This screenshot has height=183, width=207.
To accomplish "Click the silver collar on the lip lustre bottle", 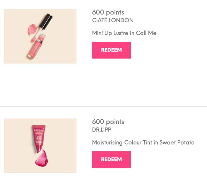I will (x=40, y=41).
